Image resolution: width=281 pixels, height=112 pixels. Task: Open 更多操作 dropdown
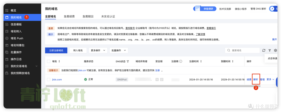tap(98, 50)
